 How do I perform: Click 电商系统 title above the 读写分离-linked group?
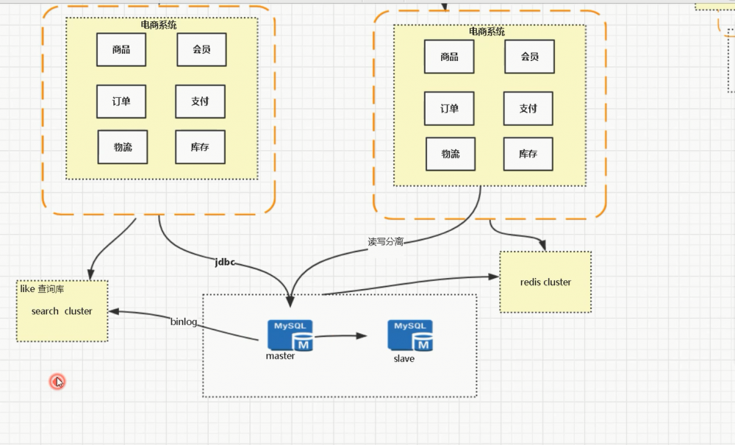pos(487,32)
